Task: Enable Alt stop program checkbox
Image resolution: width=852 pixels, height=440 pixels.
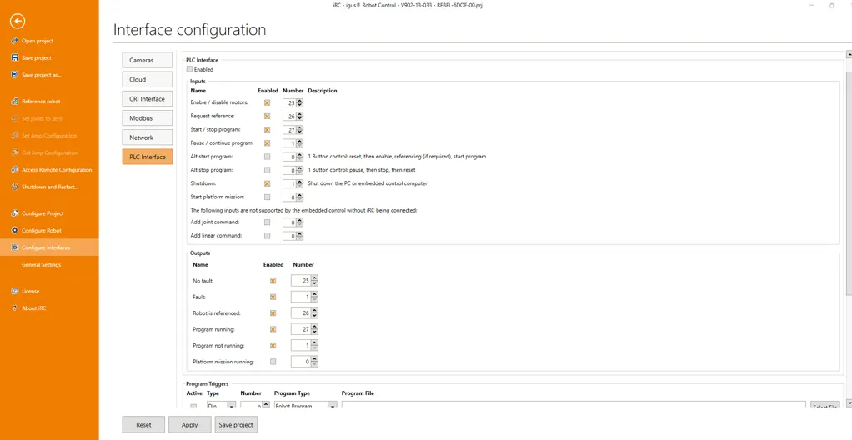Action: click(x=267, y=170)
